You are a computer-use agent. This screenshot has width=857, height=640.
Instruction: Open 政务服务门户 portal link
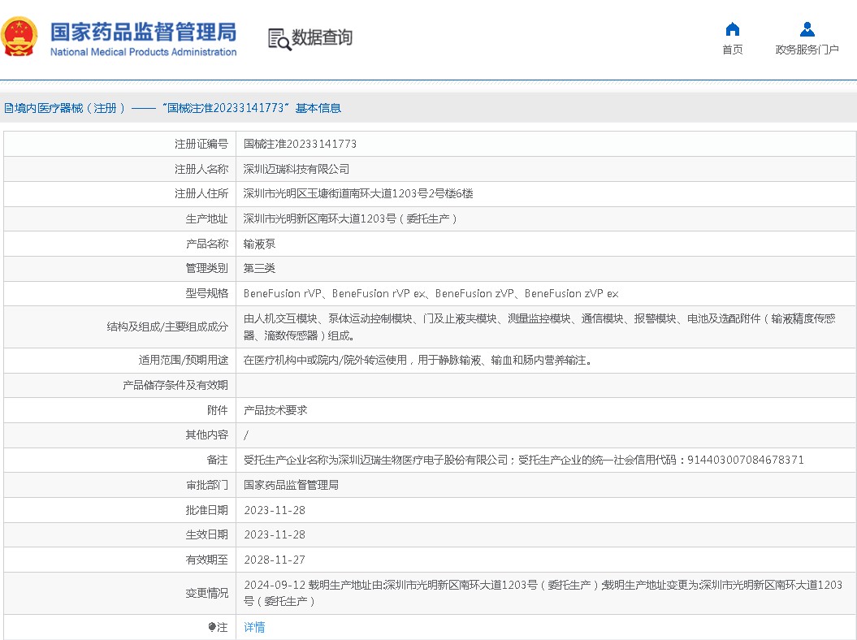pos(807,50)
